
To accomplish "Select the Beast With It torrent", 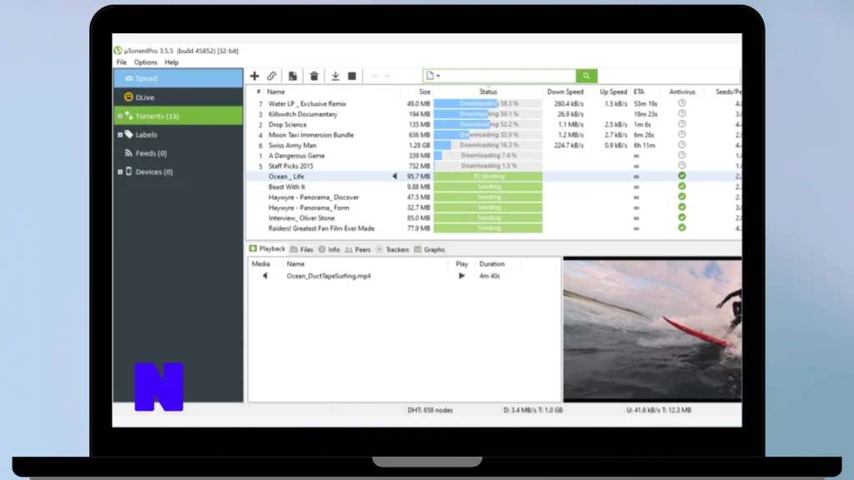I will tap(287, 187).
